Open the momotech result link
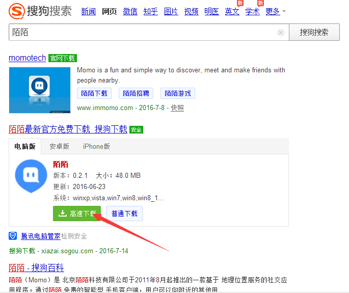Viewport: 349px width, 293px height. pyautogui.click(x=27, y=58)
